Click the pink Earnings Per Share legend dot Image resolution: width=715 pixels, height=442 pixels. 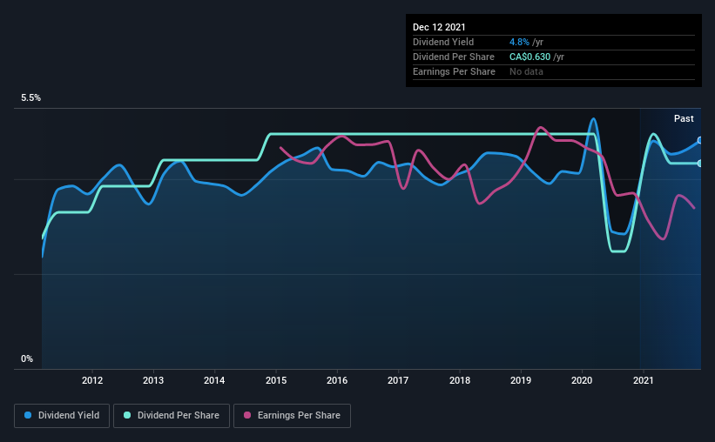click(247, 415)
